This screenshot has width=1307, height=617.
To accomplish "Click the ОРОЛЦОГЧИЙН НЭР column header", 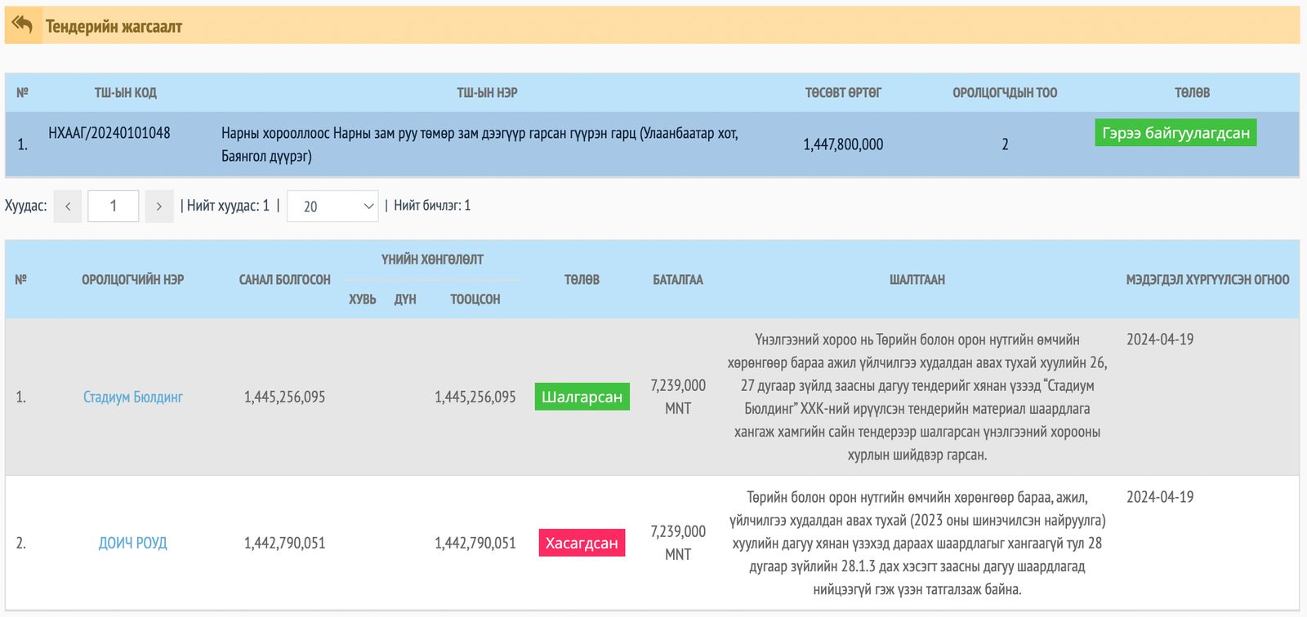I will pos(133,280).
